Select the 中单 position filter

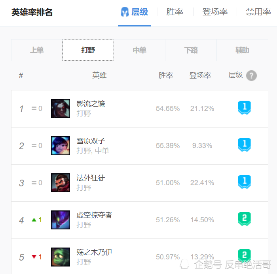tap(140, 50)
